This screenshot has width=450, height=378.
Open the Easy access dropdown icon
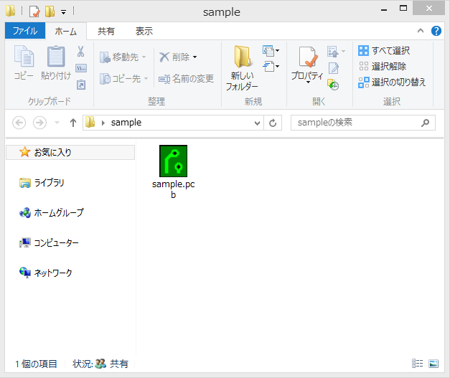click(271, 67)
